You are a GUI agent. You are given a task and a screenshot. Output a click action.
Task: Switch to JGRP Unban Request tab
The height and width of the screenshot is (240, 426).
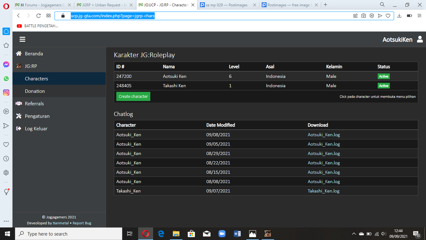coord(104,5)
